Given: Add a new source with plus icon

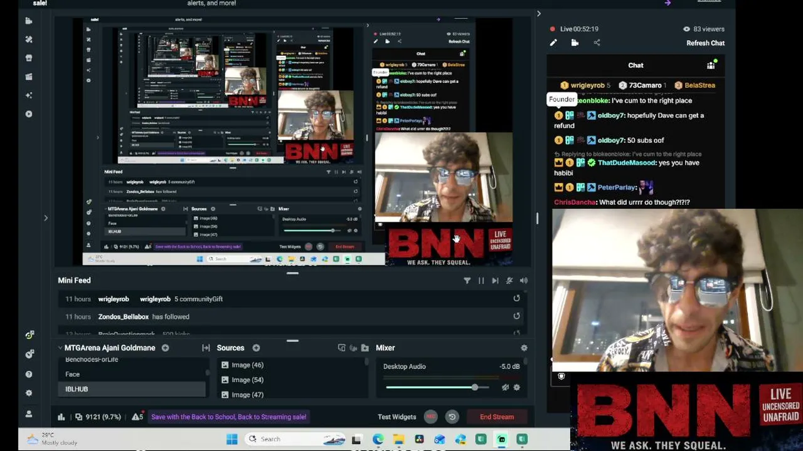Looking at the screenshot, I should [x=256, y=348].
